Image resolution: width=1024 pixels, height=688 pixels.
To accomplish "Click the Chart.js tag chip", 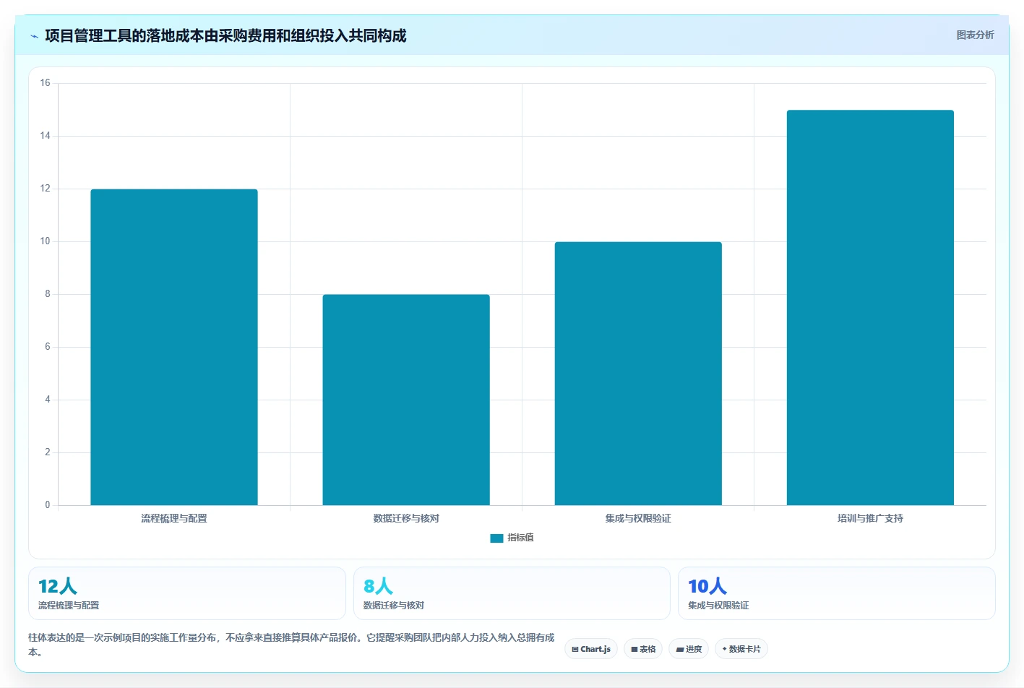I will point(591,649).
